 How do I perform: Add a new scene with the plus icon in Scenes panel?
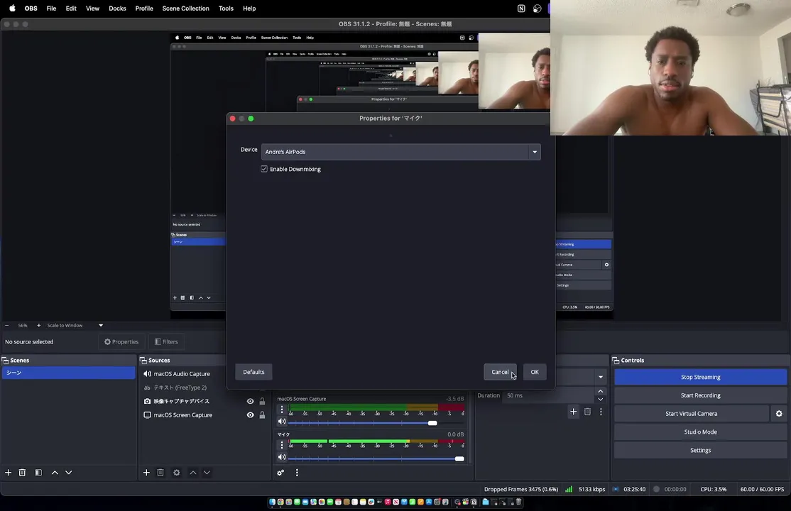click(x=8, y=473)
